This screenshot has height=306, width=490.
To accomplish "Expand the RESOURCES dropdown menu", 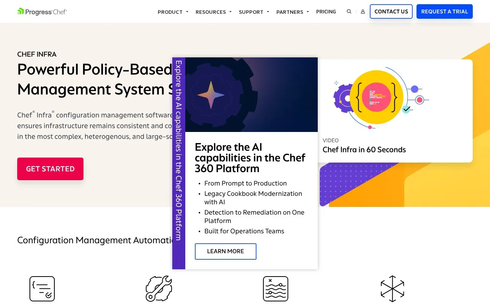I will 214,12.
